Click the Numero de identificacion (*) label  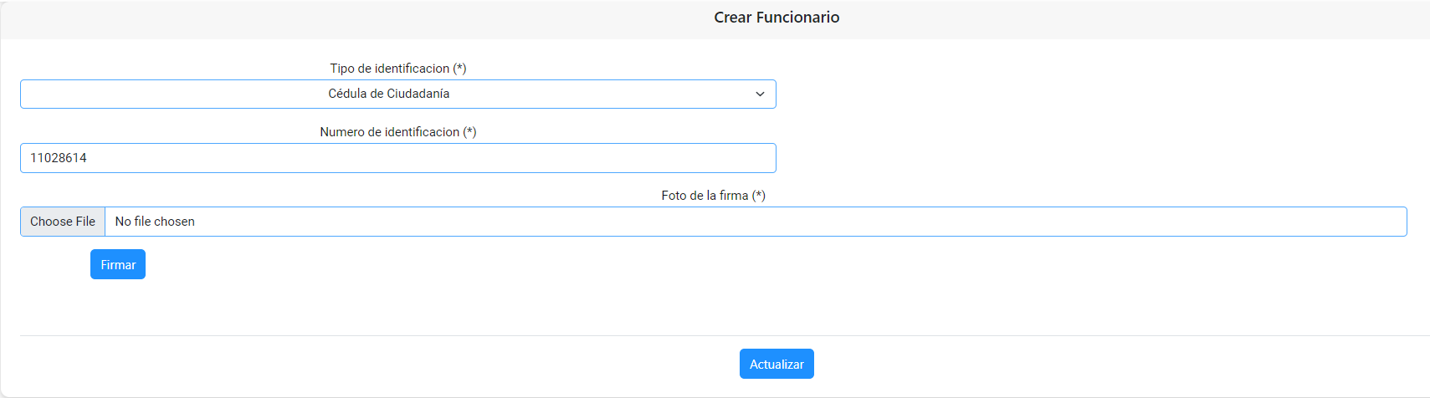398,132
